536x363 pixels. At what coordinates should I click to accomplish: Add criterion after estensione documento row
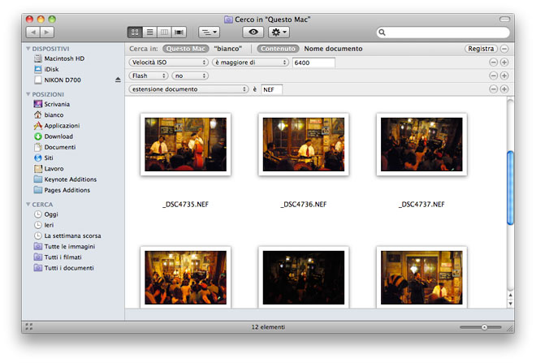click(504, 89)
